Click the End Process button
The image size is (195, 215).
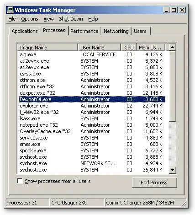(154, 183)
